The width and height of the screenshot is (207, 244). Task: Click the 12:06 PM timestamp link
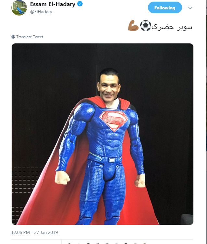click(20, 232)
